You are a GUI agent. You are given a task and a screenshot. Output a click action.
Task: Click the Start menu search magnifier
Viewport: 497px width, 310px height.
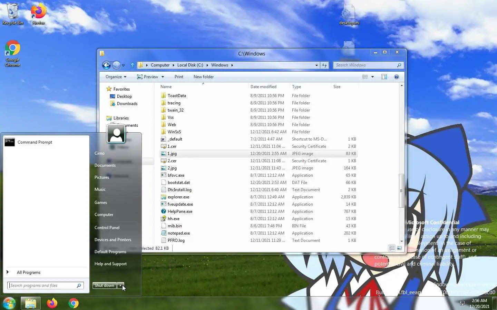[x=79, y=286]
